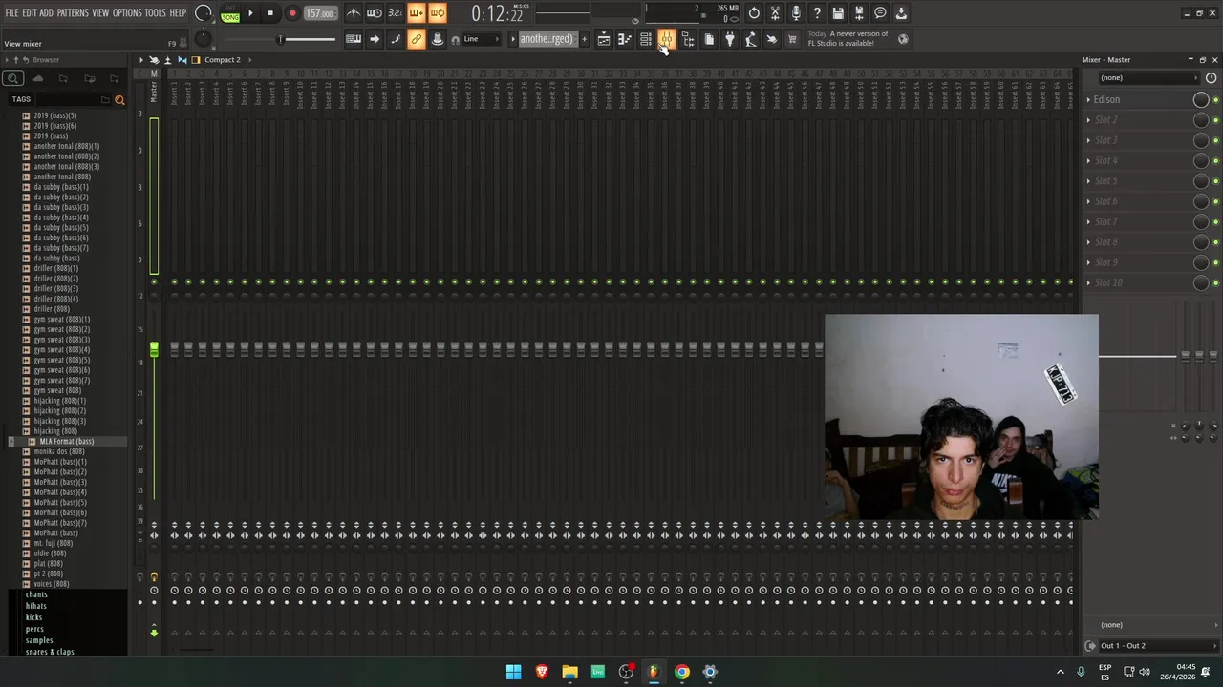1223x687 pixels.
Task: Click the audio editor scissors icon
Action: tap(775, 13)
